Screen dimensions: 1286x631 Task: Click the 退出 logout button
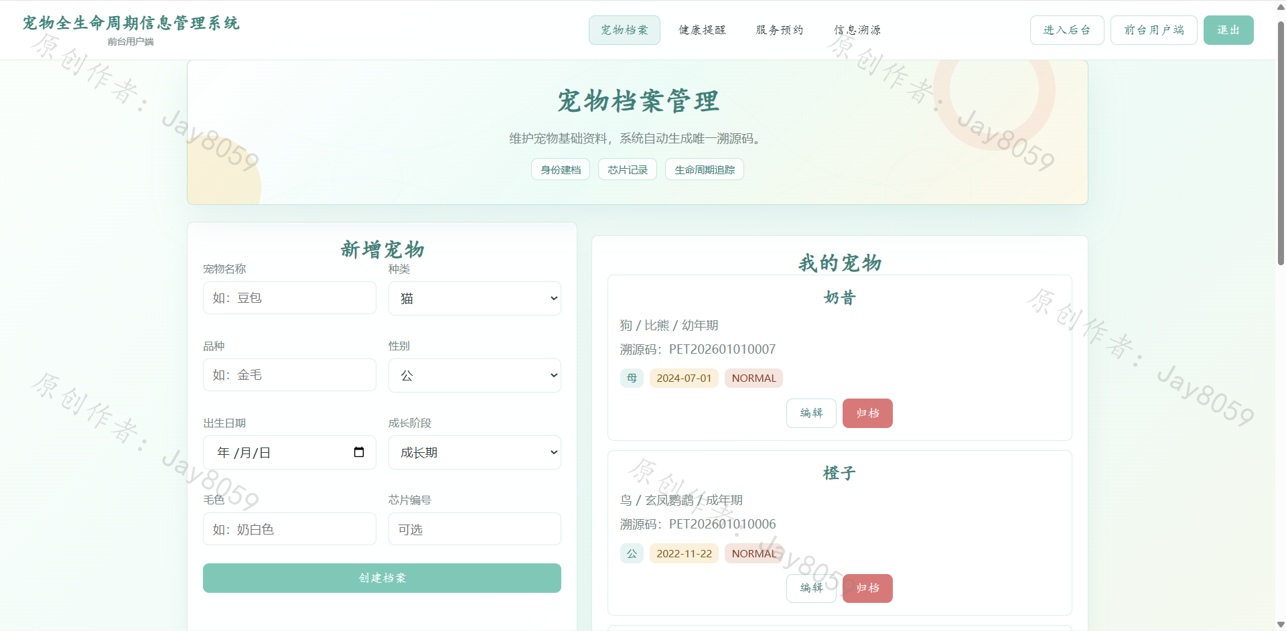click(x=1228, y=30)
